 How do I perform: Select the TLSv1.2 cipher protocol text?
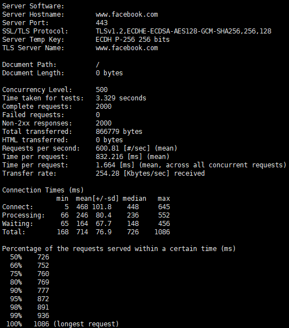tap(184, 31)
